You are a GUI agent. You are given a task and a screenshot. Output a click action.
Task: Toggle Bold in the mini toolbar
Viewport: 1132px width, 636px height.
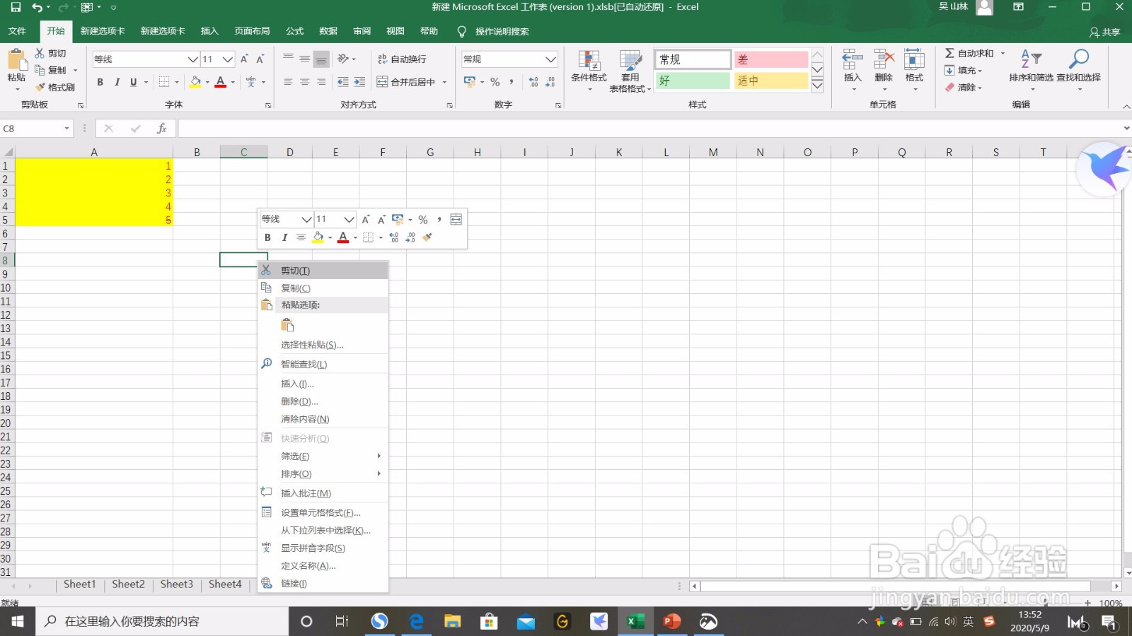tap(267, 237)
